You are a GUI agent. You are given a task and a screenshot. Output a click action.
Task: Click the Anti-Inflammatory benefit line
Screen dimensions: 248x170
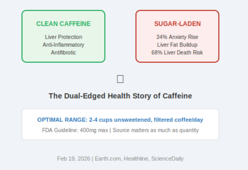(63, 45)
